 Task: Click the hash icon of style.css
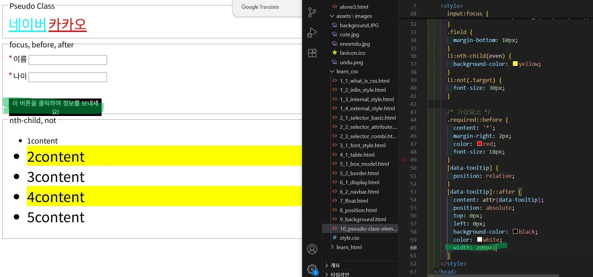tap(335, 238)
